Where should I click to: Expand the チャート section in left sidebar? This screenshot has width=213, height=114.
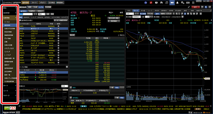(10, 86)
